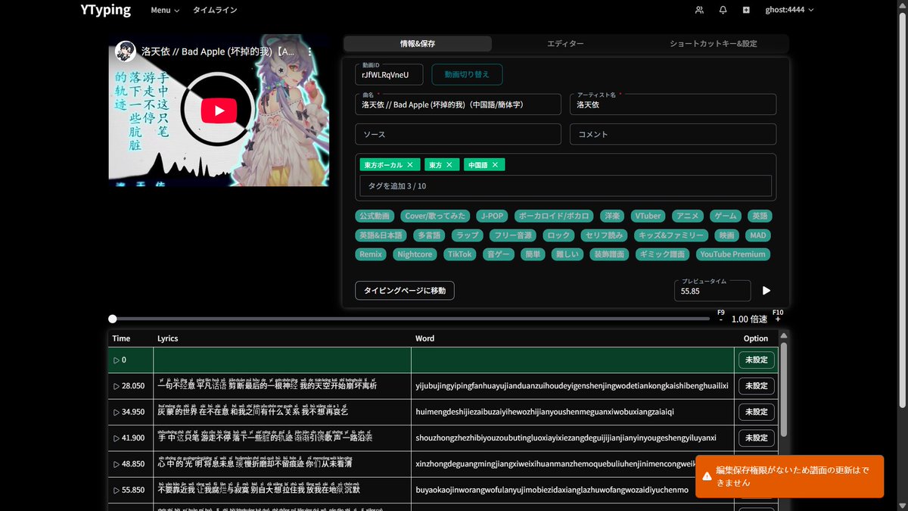Add the フリー音源 tag
Image resolution: width=908 pixels, height=511 pixels.
513,235
